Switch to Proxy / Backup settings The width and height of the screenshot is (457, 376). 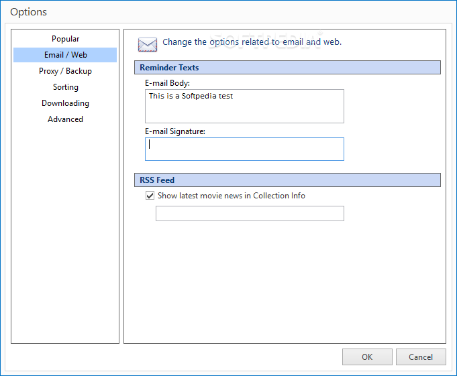(65, 71)
